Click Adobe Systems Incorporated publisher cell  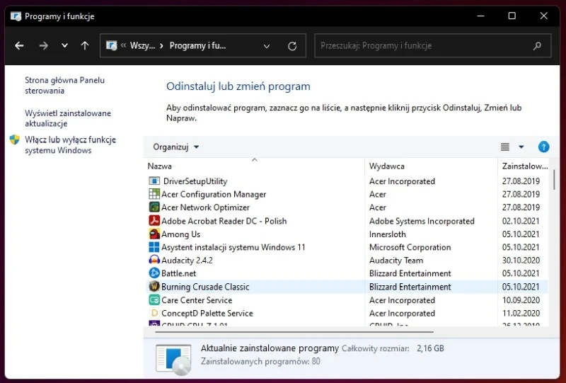click(x=422, y=221)
